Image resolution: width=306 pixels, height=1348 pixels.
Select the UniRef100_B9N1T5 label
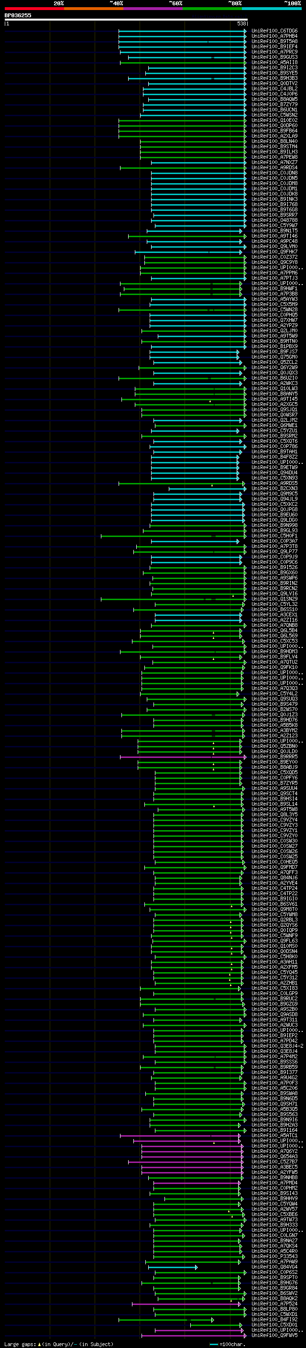(274, 231)
